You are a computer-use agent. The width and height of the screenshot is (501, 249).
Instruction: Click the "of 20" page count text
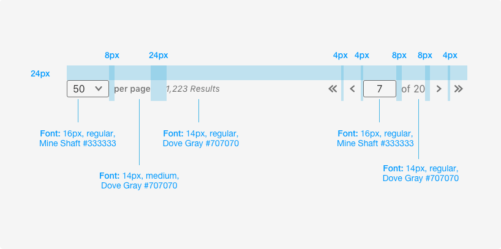tap(412, 89)
